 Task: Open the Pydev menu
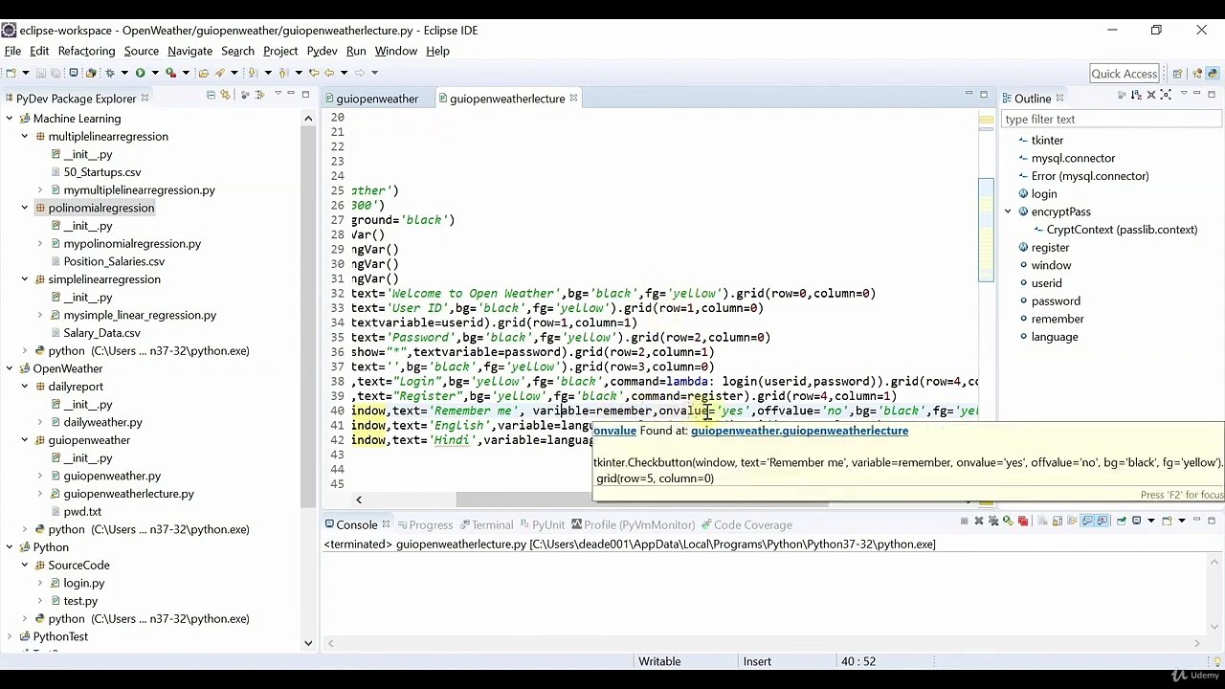click(x=322, y=51)
